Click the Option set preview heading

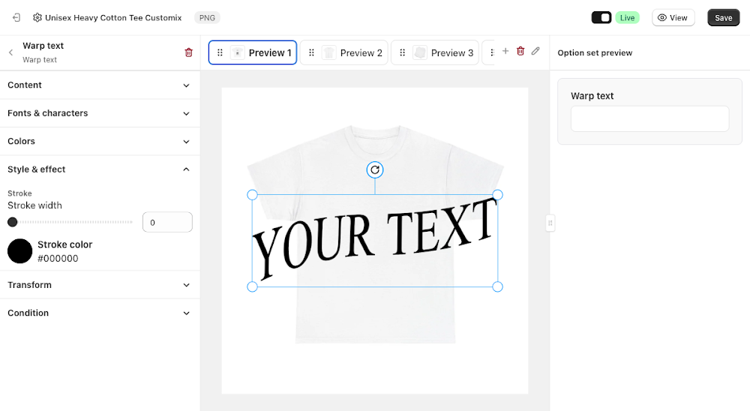pyautogui.click(x=595, y=53)
